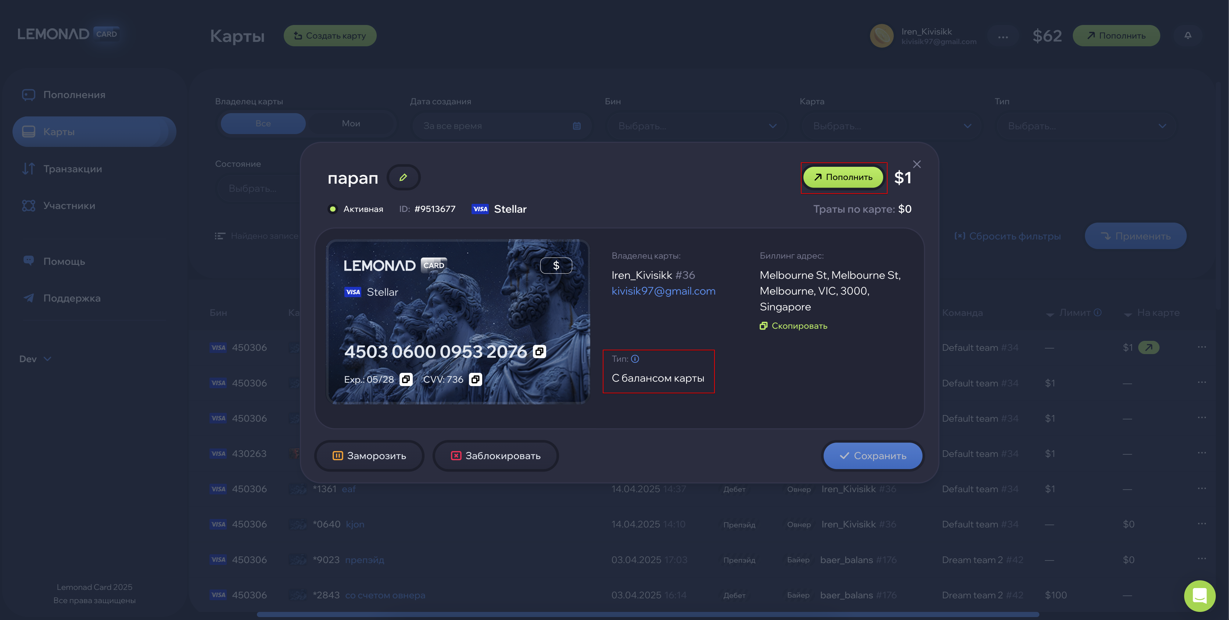Viewport: 1229px width, 620px height.
Task: Click the three-dots menu beside the profile
Action: (x=1003, y=37)
